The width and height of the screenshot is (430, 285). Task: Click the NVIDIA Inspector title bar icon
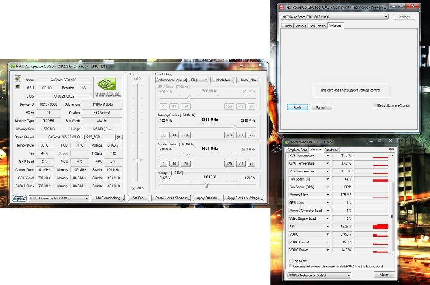tap(12, 67)
